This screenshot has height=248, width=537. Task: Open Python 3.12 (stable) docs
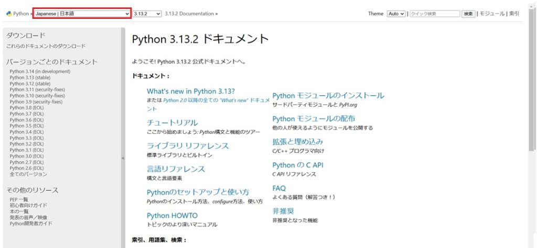click(30, 84)
